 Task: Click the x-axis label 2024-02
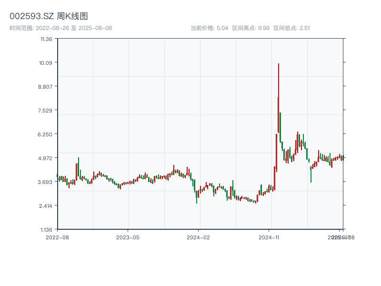[x=198, y=237]
